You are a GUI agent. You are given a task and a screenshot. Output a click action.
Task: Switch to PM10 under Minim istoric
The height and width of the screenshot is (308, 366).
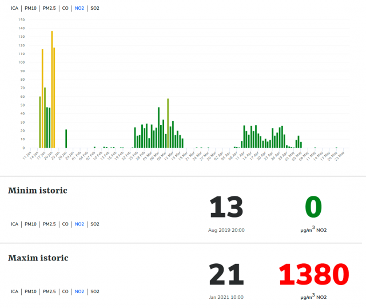click(x=31, y=224)
